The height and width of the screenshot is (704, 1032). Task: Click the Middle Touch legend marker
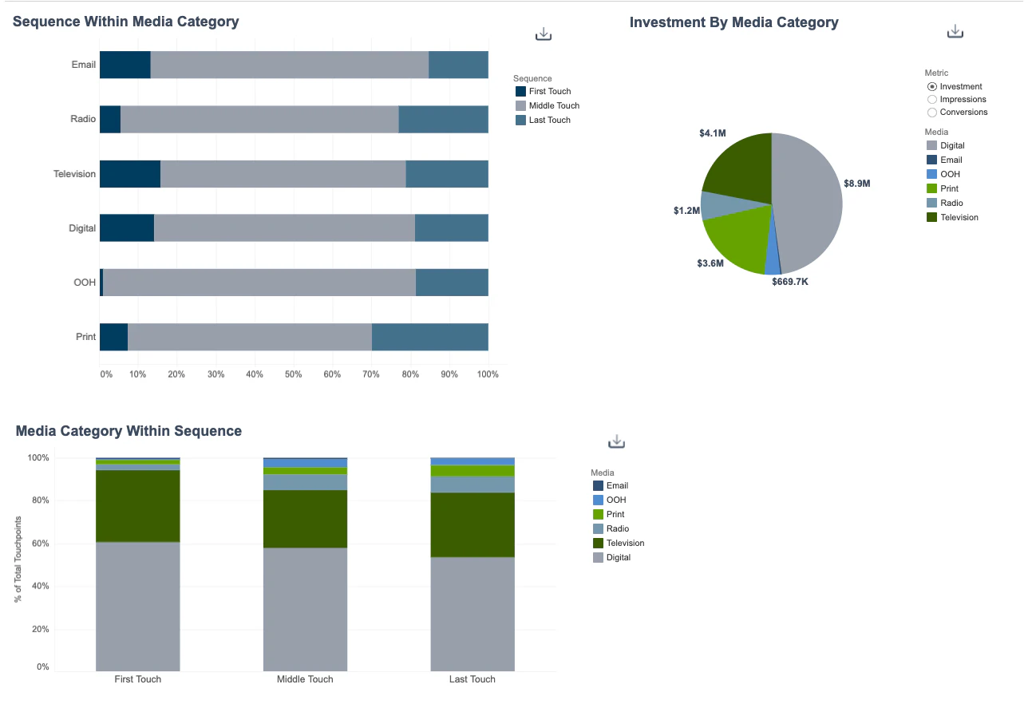pos(519,105)
